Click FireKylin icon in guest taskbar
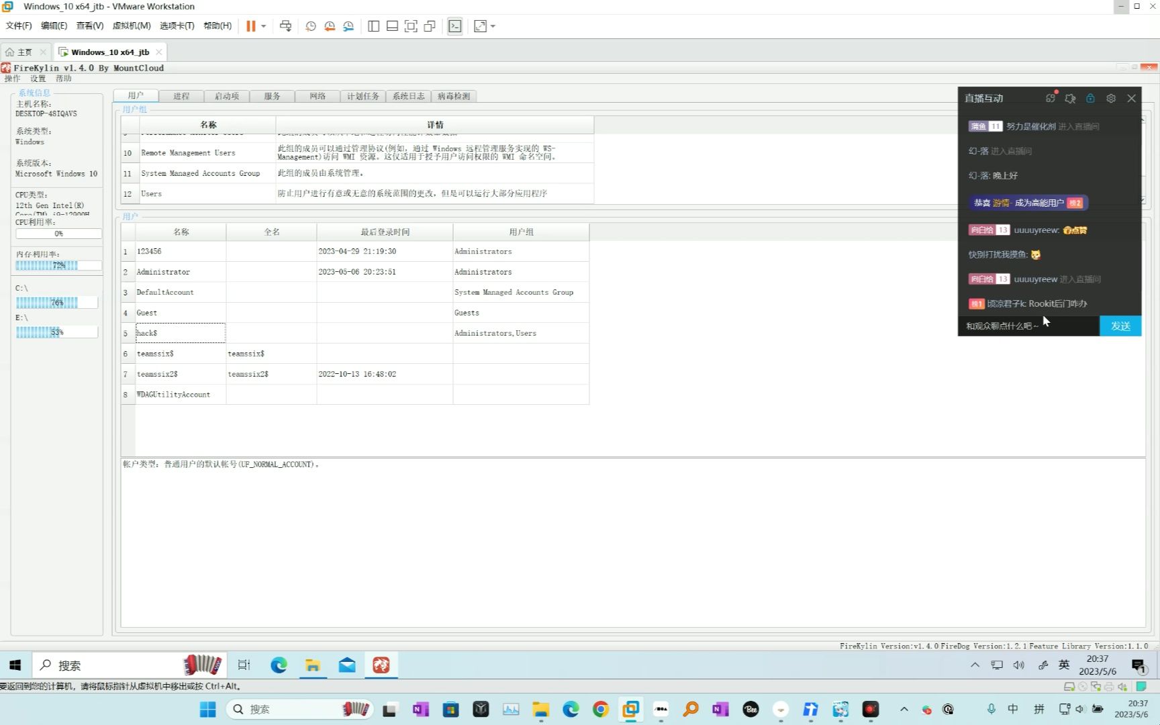Viewport: 1160px width, 725px height. pos(381,665)
